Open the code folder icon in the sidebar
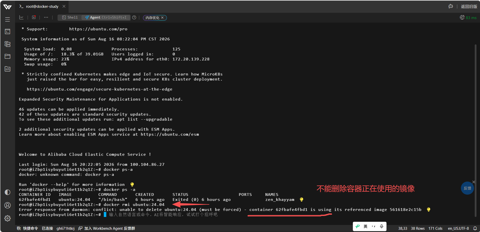Viewport: 480px width, 232px height. (x=8, y=69)
